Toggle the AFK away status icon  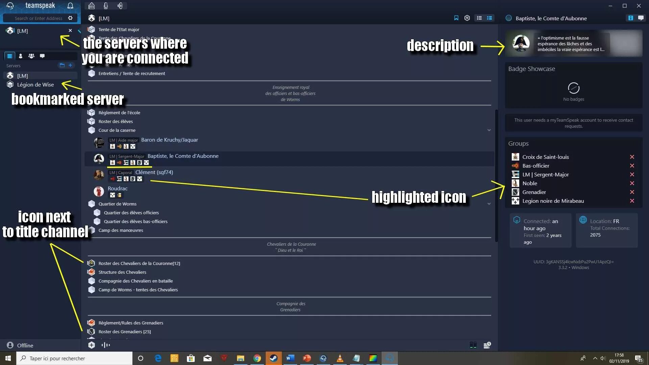pyautogui.click(x=92, y=6)
